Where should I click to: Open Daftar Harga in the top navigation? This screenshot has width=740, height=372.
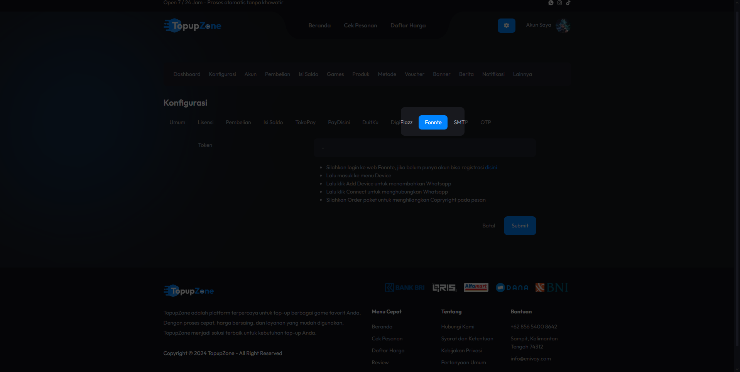click(x=408, y=25)
